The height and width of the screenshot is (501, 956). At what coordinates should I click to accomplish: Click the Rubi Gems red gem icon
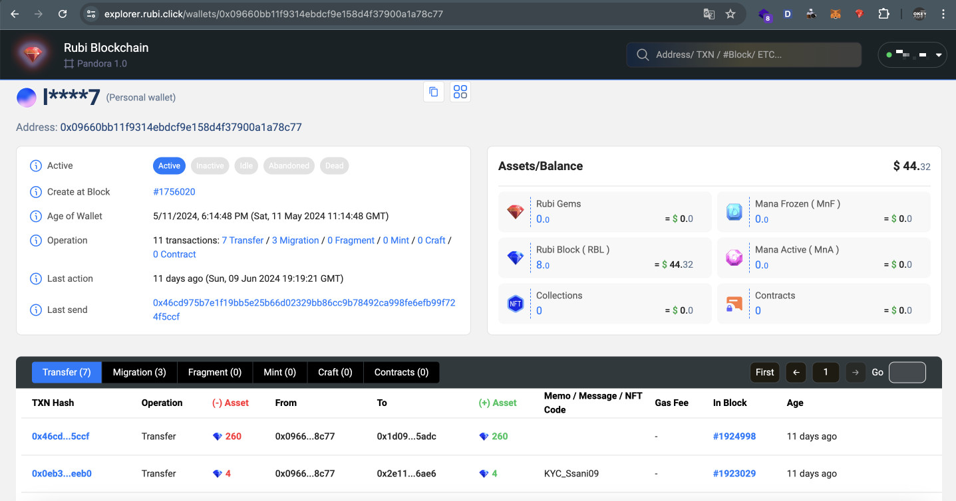point(516,212)
